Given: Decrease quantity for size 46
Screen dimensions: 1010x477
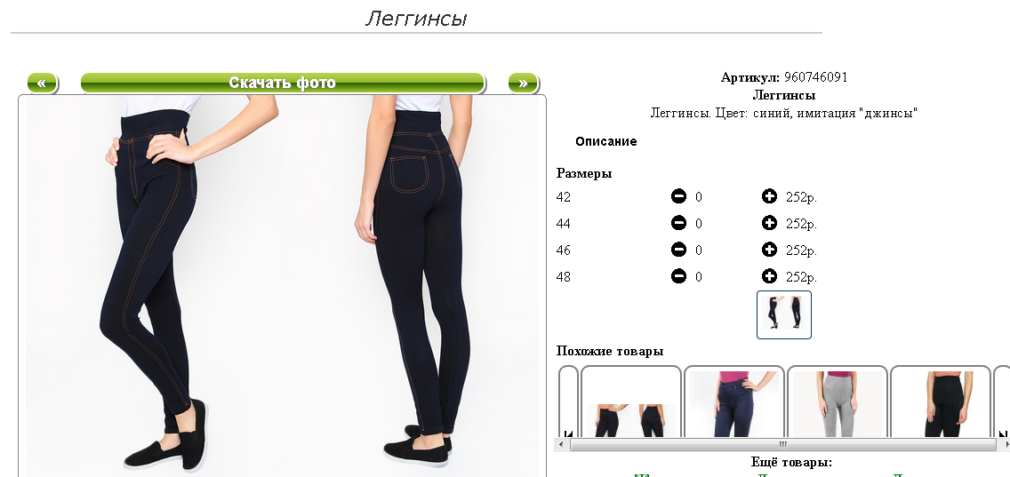Looking at the screenshot, I should pos(678,249).
